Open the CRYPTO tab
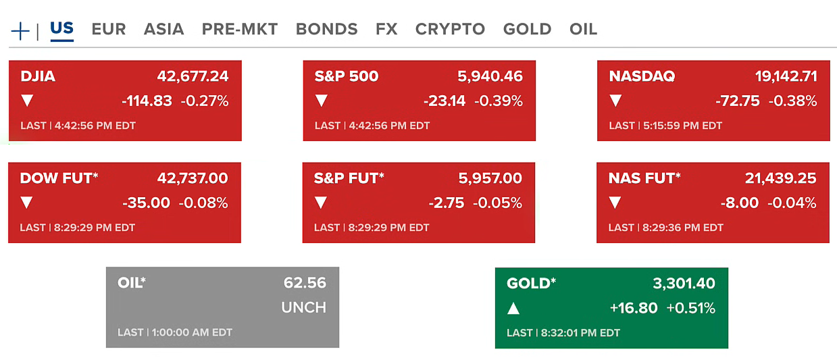This screenshot has height=360, width=837. (x=450, y=30)
